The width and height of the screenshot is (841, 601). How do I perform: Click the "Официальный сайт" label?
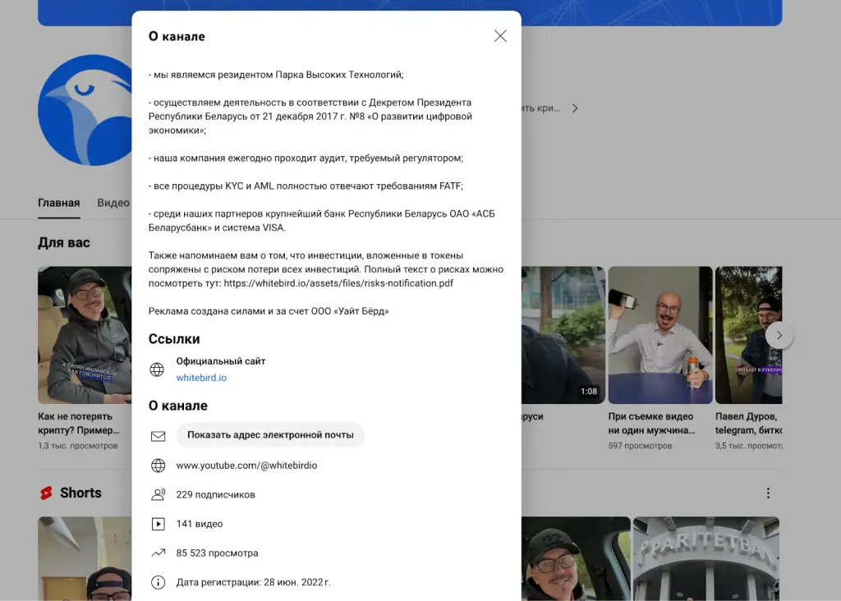220,360
